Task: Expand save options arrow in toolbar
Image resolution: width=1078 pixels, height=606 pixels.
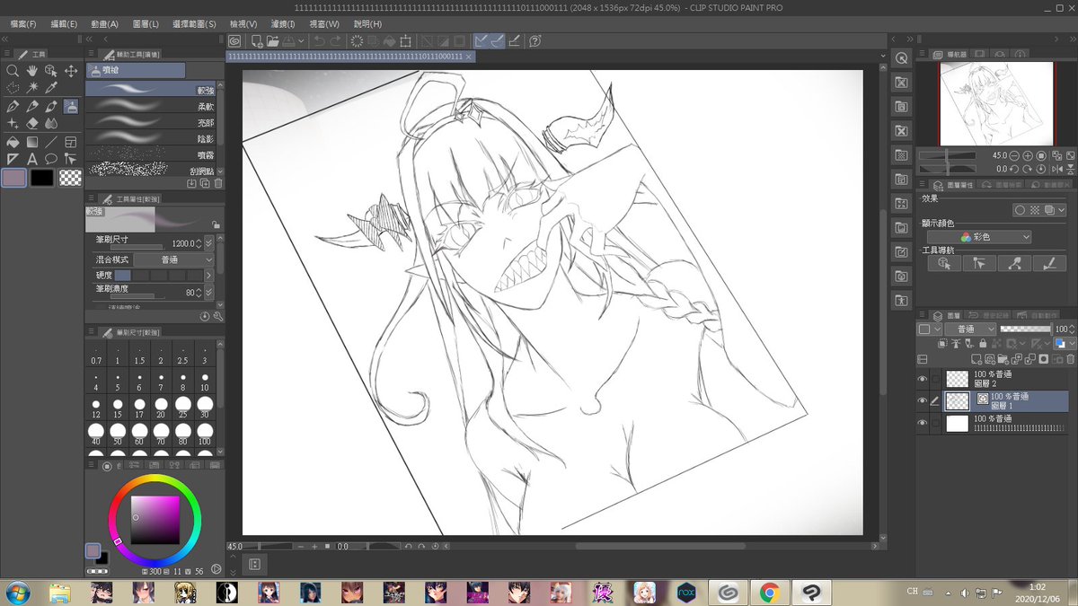Action: tap(301, 40)
